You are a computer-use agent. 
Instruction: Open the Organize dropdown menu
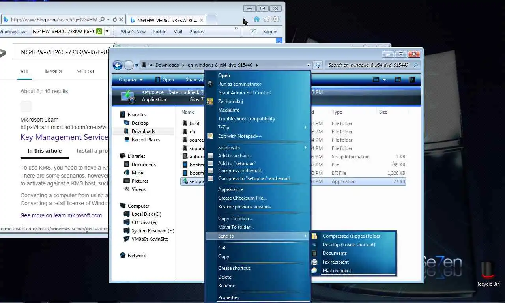[131, 80]
